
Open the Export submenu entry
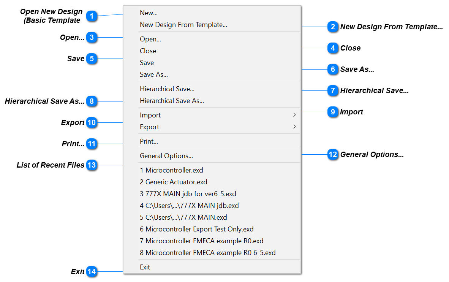pos(212,127)
